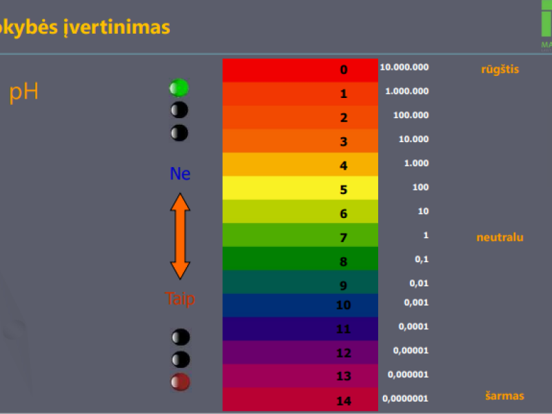The height and width of the screenshot is (414, 552).
Task: Click the value "1" beside pH 7
Action: point(426,235)
